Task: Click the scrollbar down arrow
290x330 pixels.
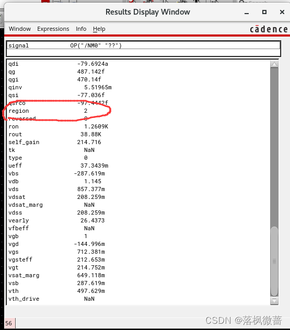Action: coord(274,301)
